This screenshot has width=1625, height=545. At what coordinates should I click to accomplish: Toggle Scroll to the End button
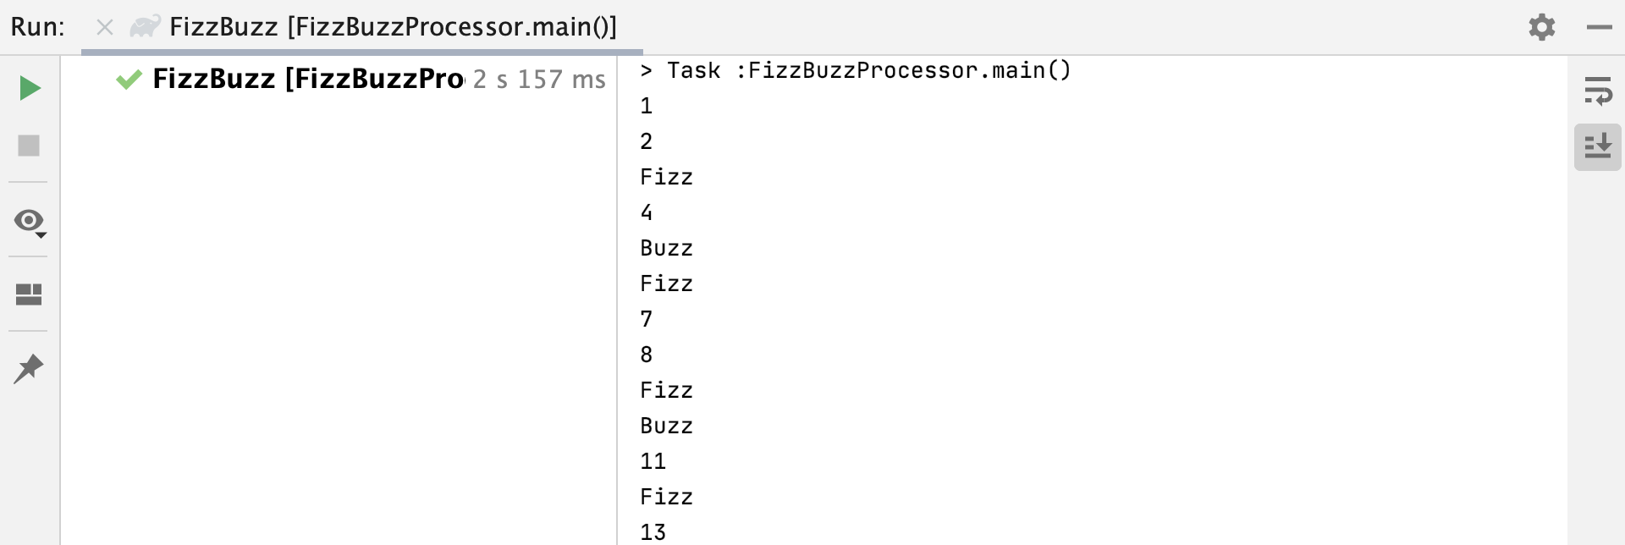[x=1598, y=147]
